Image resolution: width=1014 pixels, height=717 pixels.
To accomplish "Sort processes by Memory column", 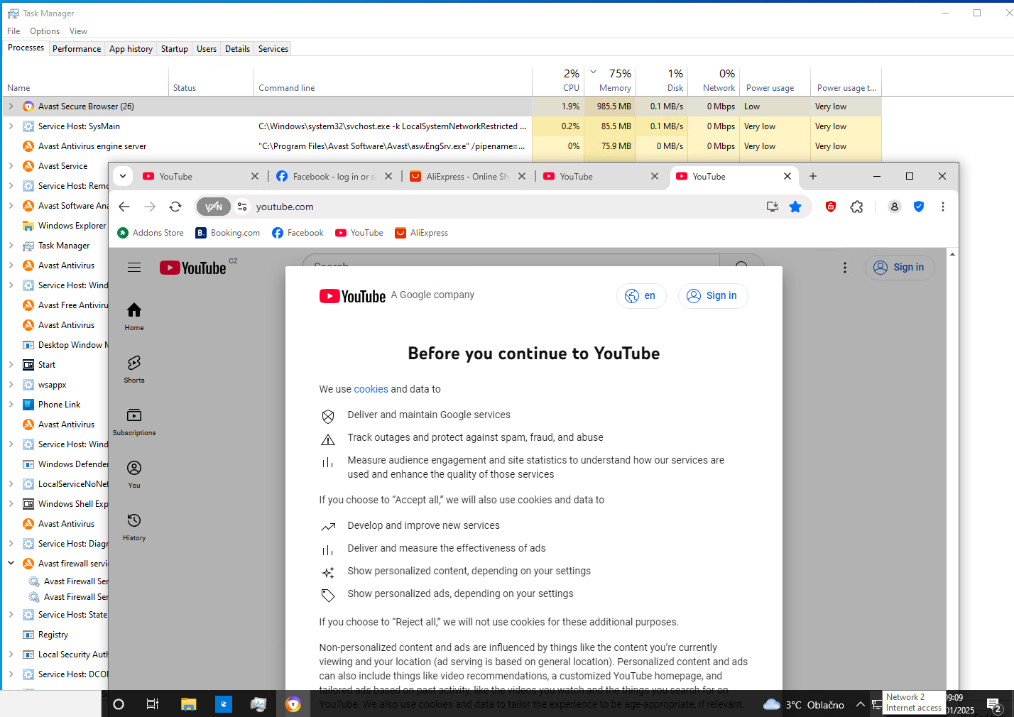I will (x=611, y=81).
